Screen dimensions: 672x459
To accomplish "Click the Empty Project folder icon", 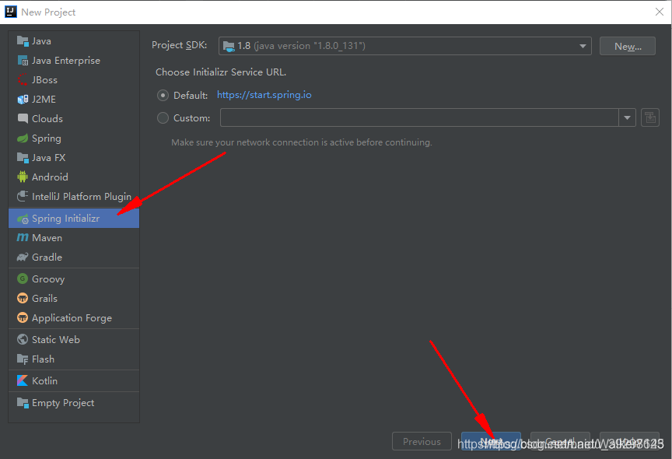I will [x=23, y=402].
